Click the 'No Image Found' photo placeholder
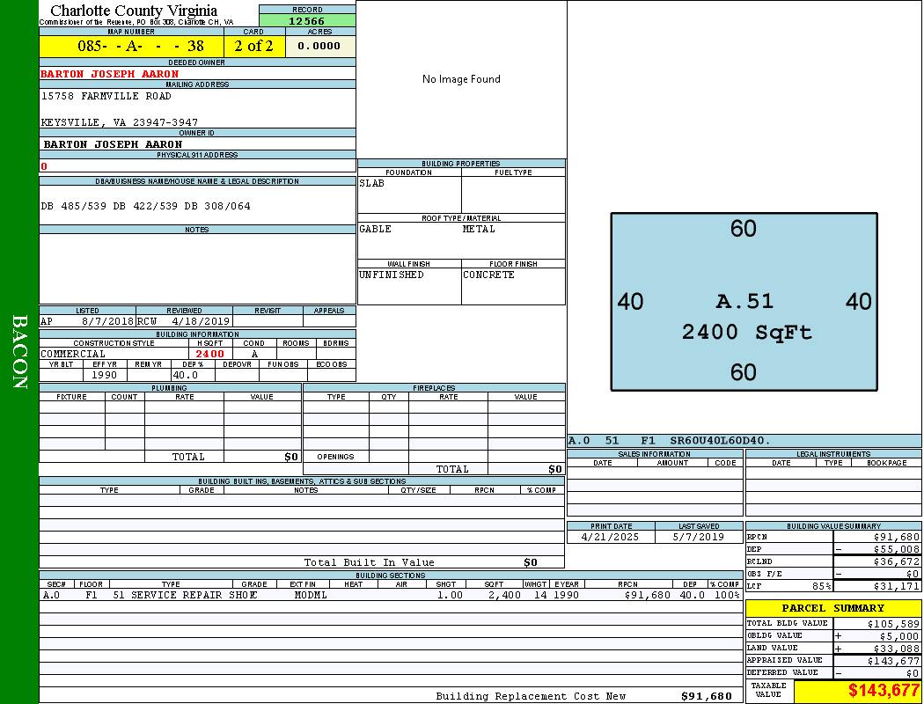 461,79
